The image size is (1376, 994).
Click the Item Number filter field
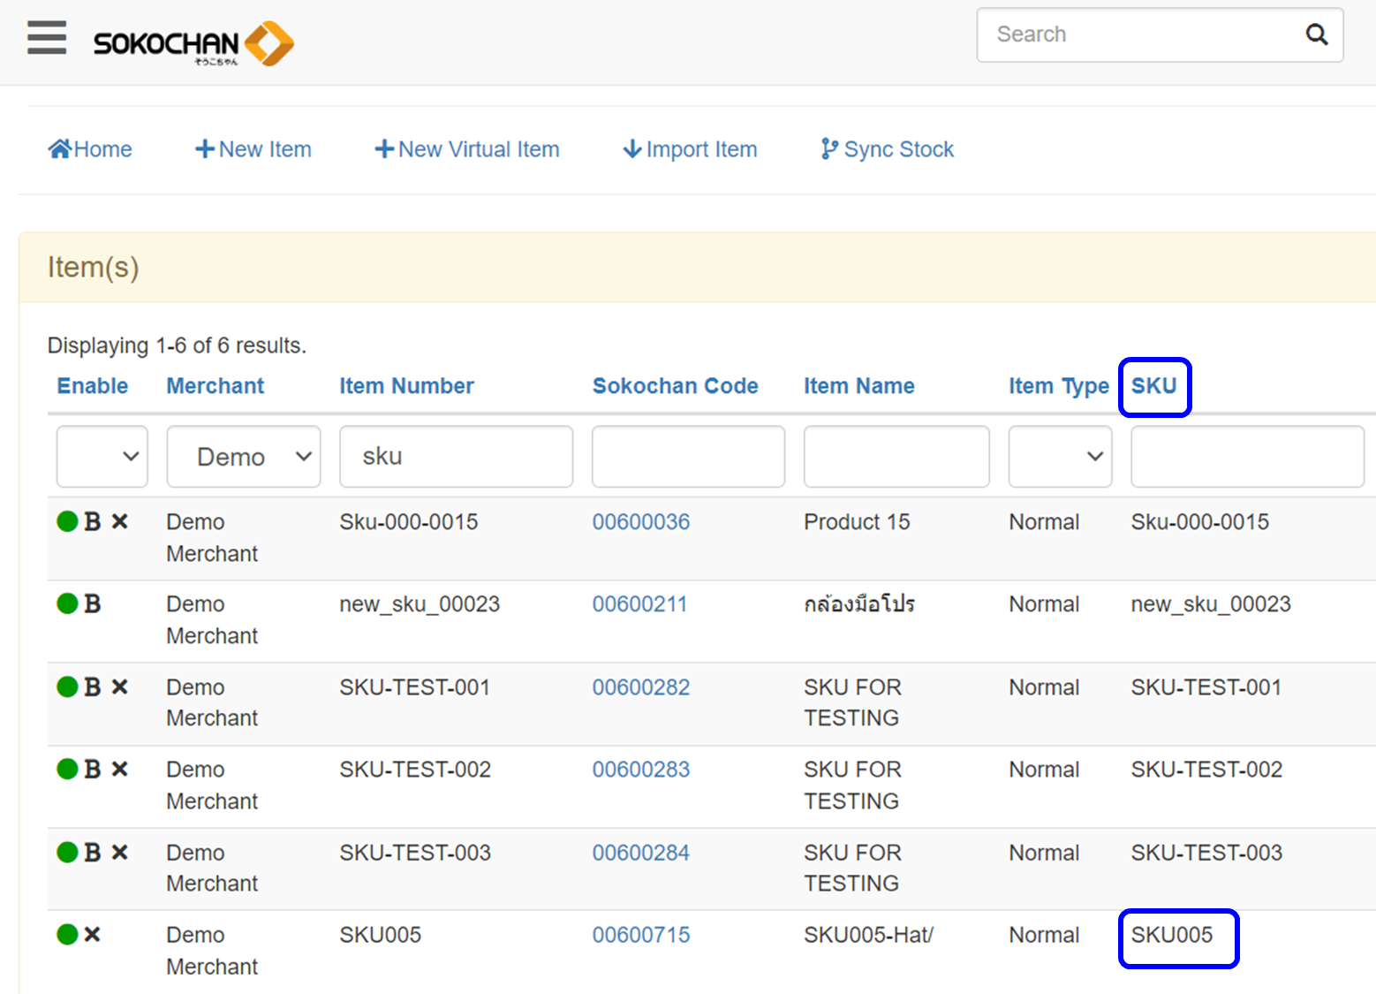click(456, 457)
